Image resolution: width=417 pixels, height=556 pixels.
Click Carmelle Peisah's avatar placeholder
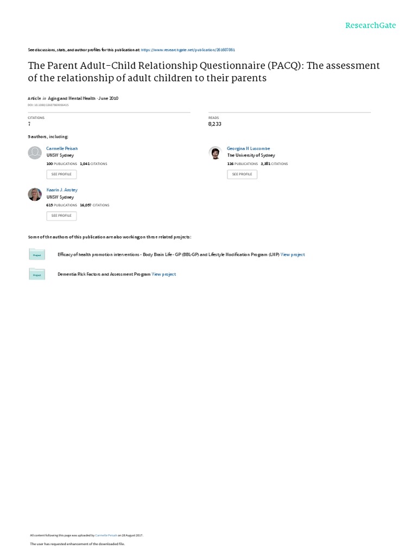tap(35, 153)
